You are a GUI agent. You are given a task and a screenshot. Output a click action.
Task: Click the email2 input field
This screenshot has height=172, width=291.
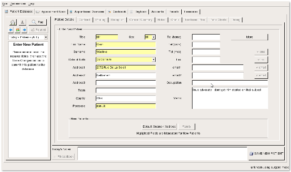pos(218,75)
